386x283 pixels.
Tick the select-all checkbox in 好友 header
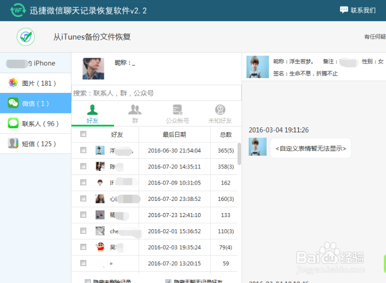(83, 134)
